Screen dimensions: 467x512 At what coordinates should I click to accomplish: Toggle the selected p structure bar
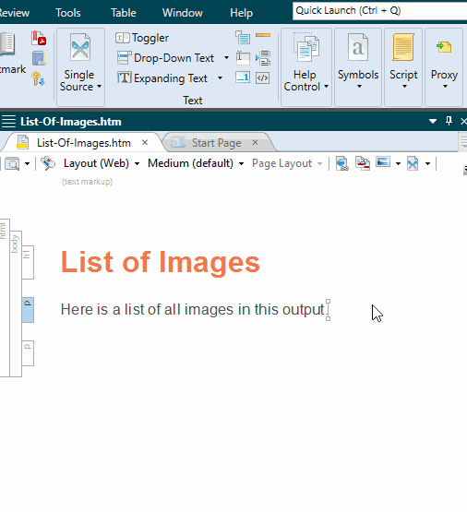tap(28, 310)
